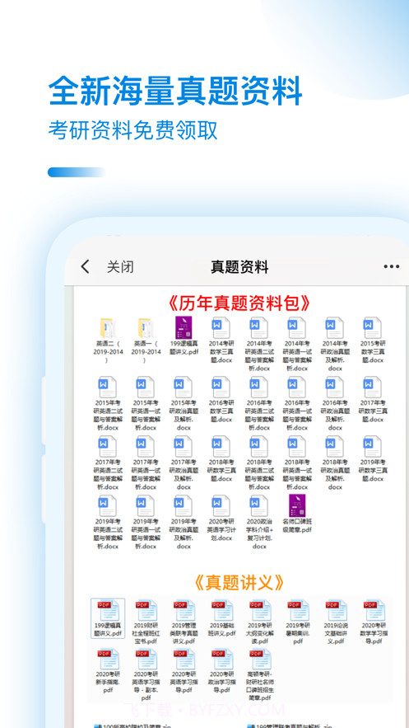Image resolution: width=409 pixels, height=728 pixels.
Task: Open 2014年考研英语二试题与答案解析.docx
Action: point(259,345)
